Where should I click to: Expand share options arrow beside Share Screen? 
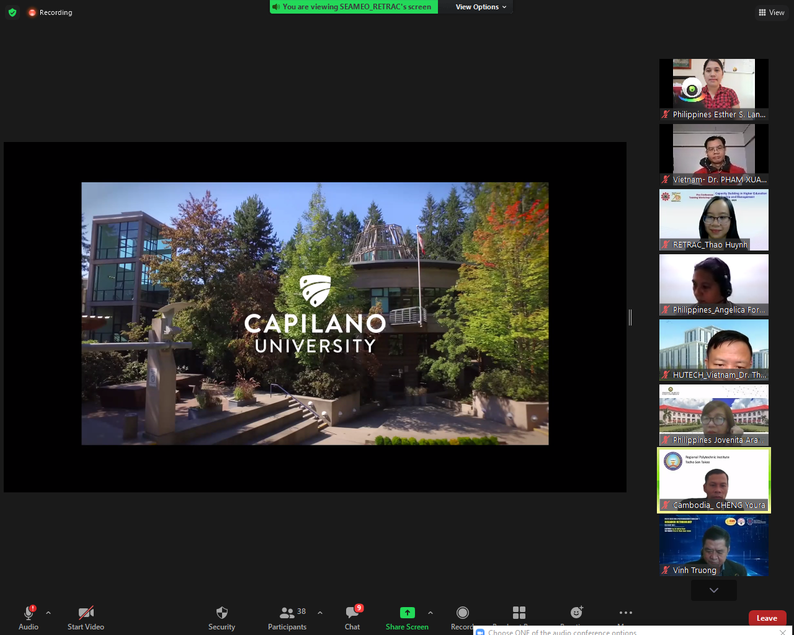click(x=430, y=613)
